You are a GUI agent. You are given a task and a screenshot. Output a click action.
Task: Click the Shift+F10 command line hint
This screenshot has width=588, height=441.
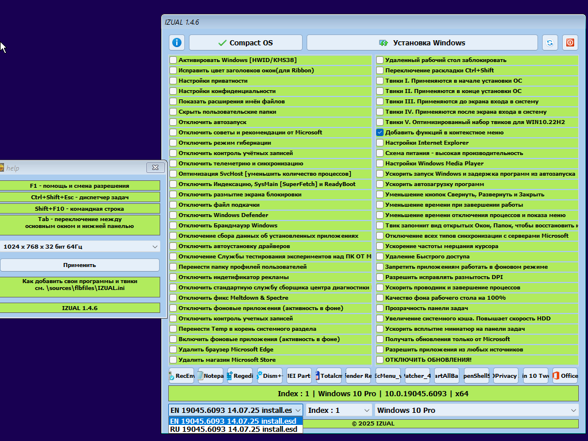click(79, 208)
